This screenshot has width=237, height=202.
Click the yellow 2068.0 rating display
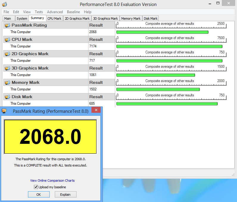[x=50, y=137]
